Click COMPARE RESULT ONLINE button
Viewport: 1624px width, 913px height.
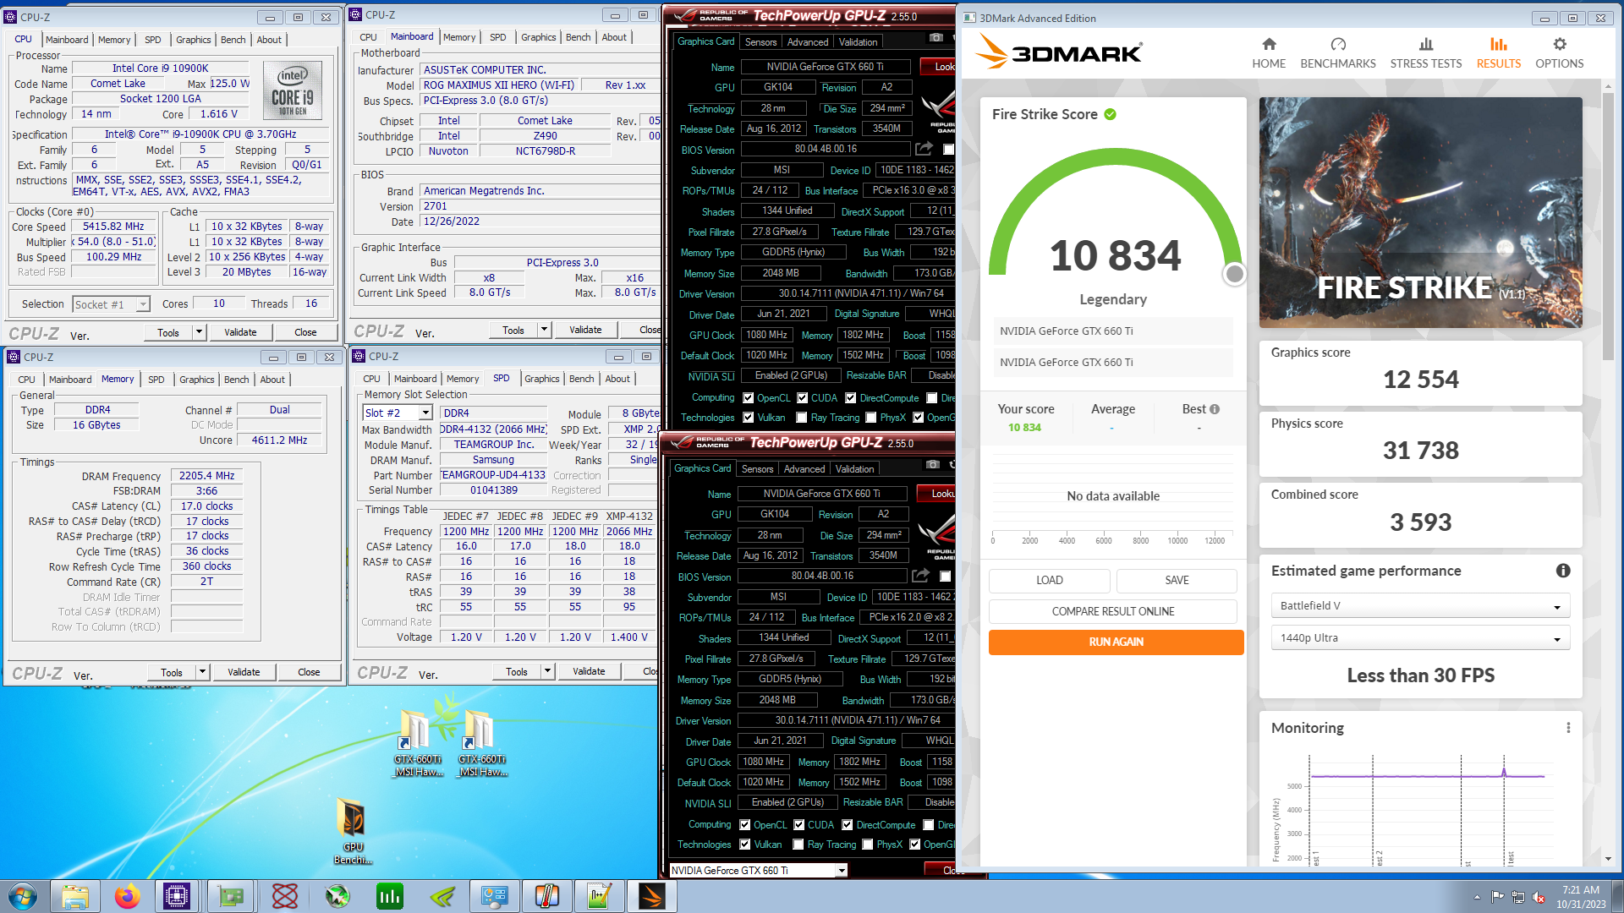tap(1112, 611)
